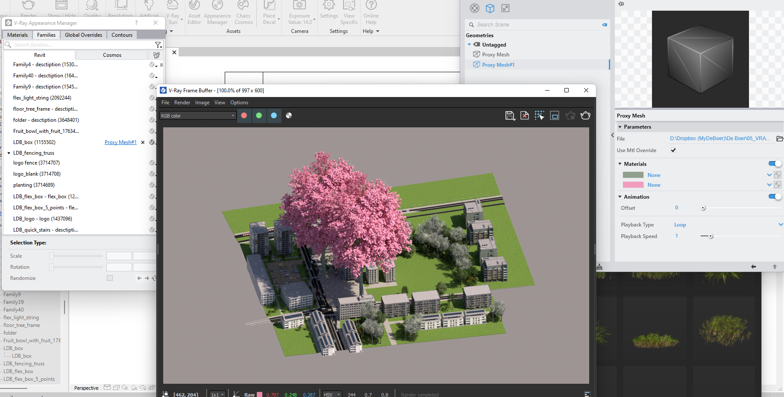Collapse the Animation section
Viewport: 784px width, 397px height.
click(620, 197)
